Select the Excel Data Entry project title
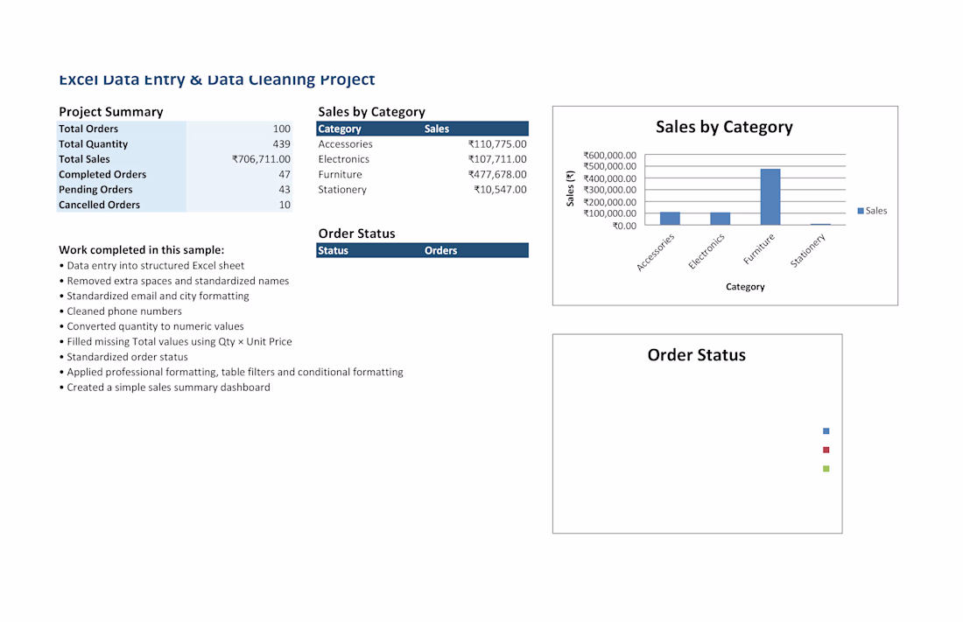 (217, 80)
